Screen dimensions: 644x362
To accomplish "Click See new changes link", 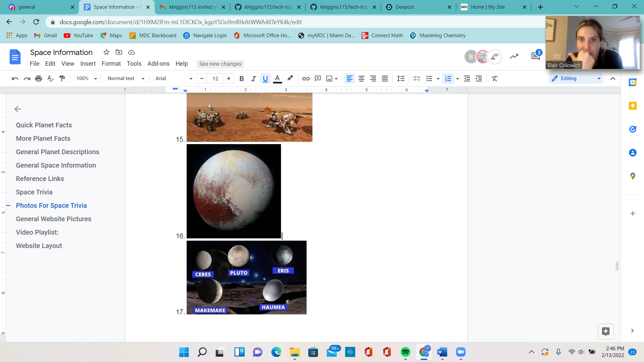I will pos(220,64).
